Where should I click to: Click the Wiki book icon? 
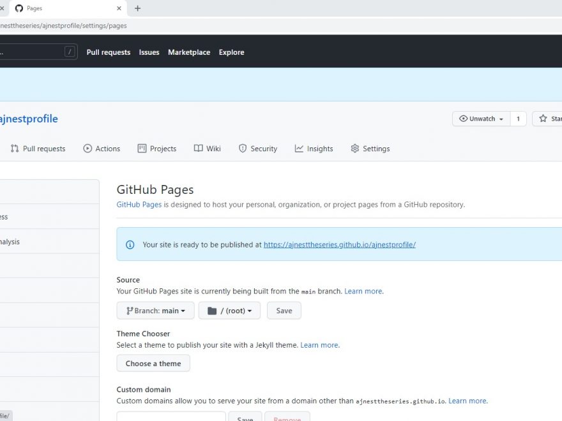(x=199, y=149)
